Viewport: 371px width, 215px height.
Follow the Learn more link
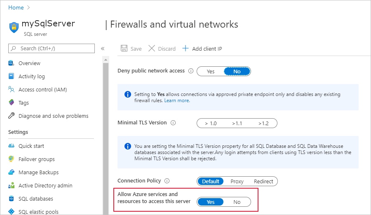coord(177,100)
